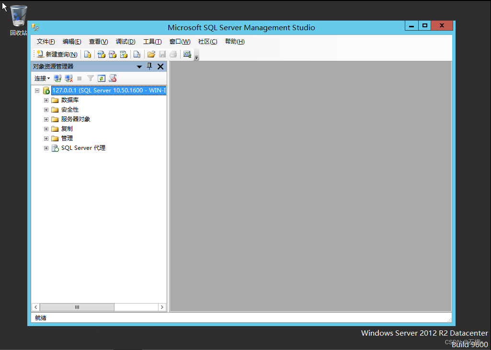Click the SQL Server 代理 agent icon
Viewport: 491px width, 350px height.
[x=55, y=148]
